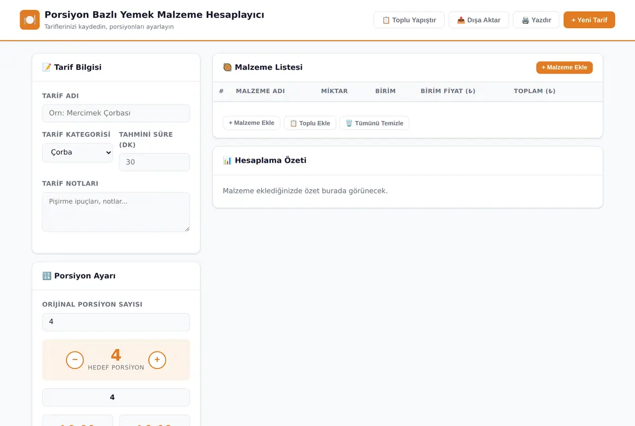Image resolution: width=635 pixels, height=426 pixels.
Task: Click the target portion number input below stepper
Action: click(x=116, y=397)
